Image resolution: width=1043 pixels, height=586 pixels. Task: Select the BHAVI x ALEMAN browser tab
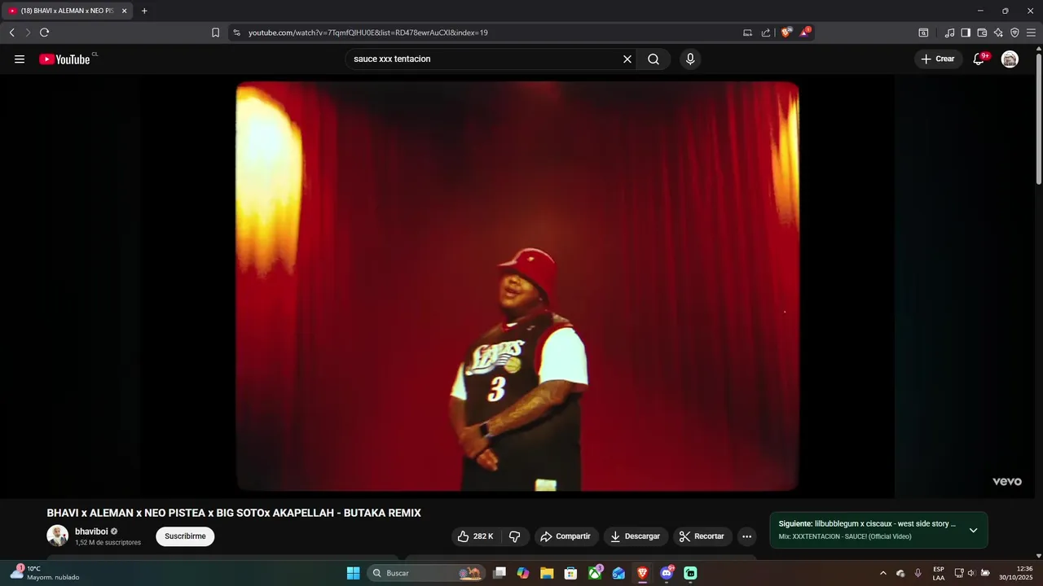click(67, 11)
